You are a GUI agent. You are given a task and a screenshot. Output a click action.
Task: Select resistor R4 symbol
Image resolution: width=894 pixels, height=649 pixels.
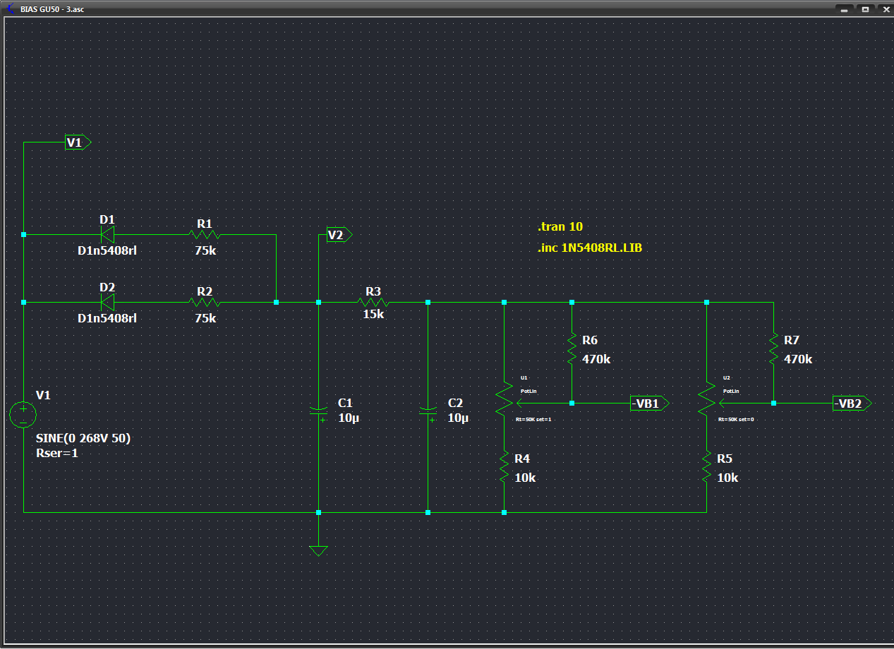pyautogui.click(x=505, y=467)
